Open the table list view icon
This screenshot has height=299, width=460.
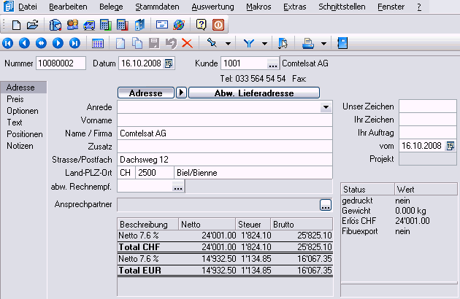[97, 44]
